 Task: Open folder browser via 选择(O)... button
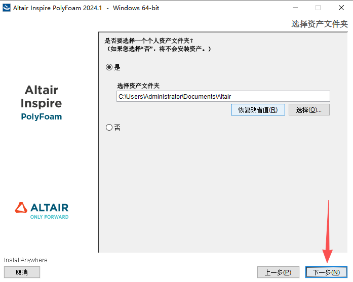pyautogui.click(x=309, y=110)
